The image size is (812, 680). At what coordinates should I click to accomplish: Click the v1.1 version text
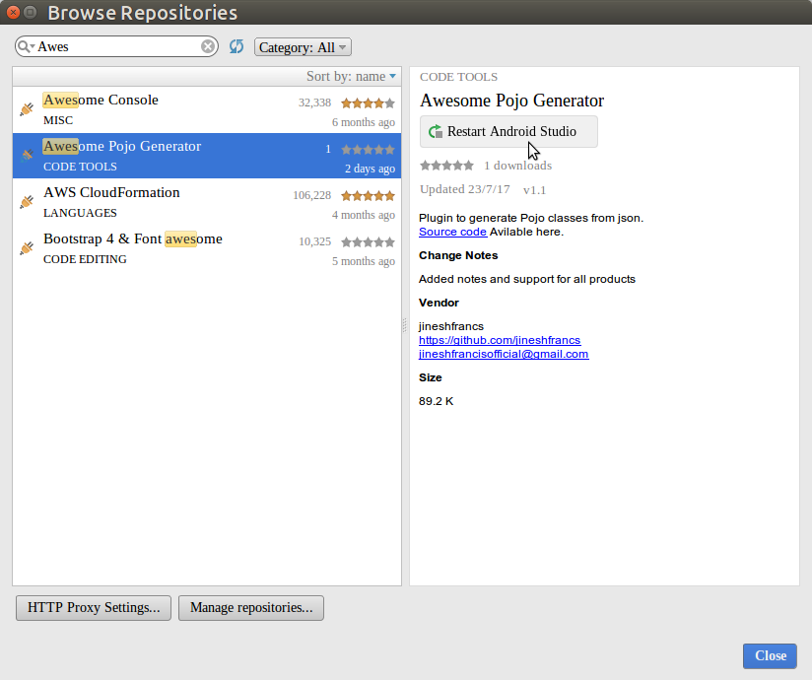tap(534, 190)
